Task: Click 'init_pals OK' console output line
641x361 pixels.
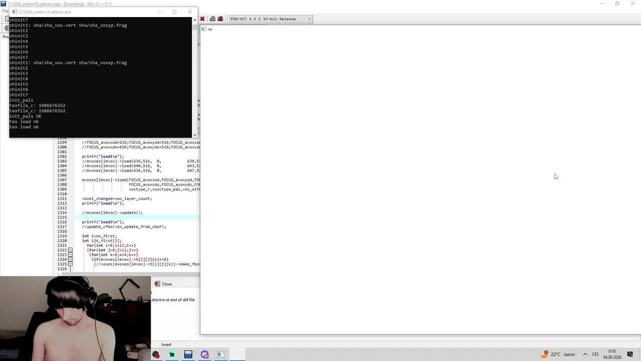Action: click(x=25, y=116)
